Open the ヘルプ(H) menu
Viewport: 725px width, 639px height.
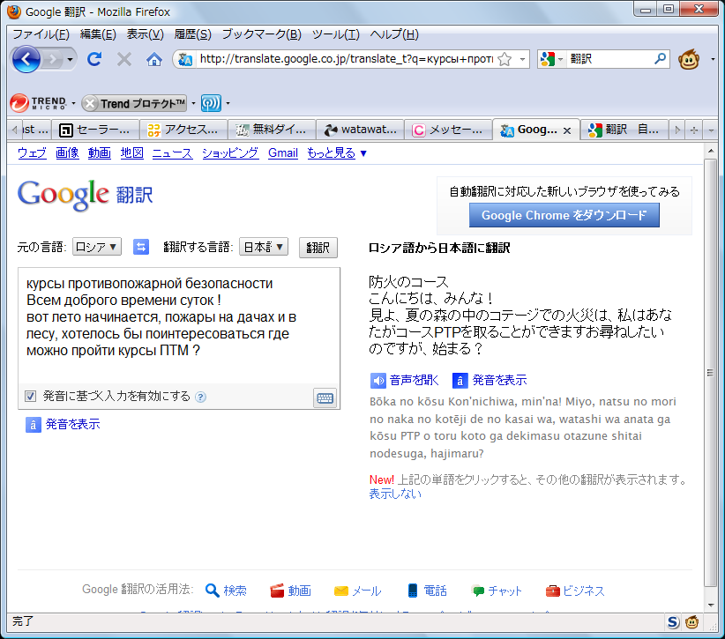[394, 34]
